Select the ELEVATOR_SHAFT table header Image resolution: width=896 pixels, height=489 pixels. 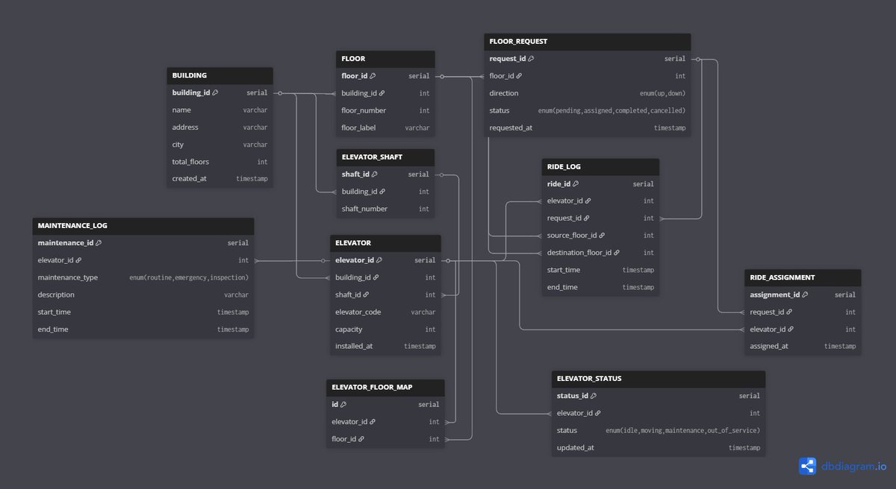pyautogui.click(x=385, y=157)
